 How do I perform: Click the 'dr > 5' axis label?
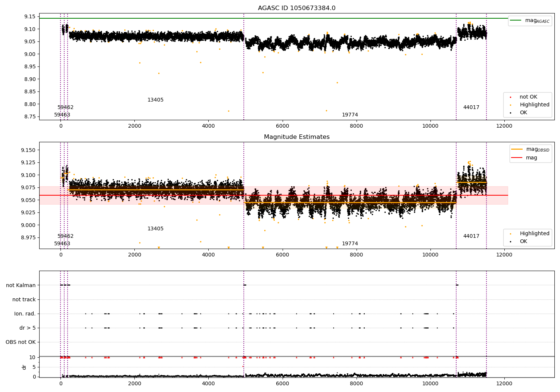point(28,328)
